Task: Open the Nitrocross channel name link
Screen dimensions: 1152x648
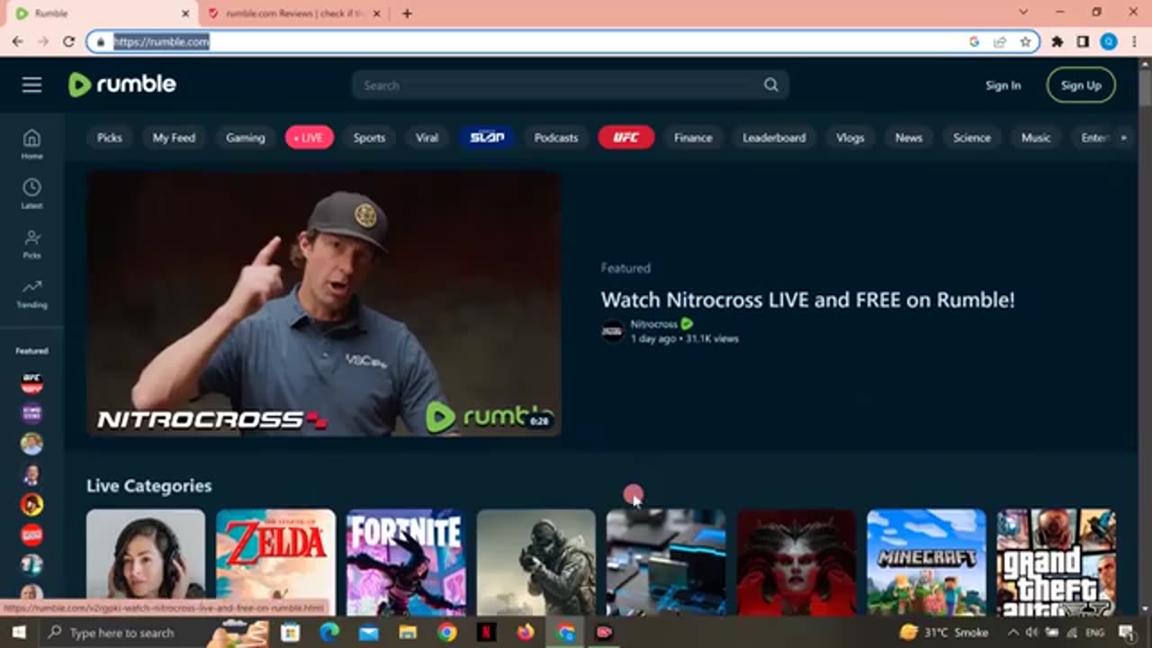Action: 653,324
